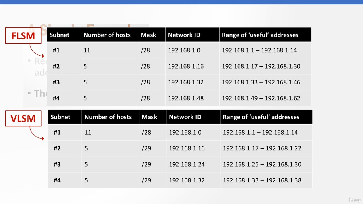Click the red arrow under VLSM
The image size is (363, 204).
37,133
